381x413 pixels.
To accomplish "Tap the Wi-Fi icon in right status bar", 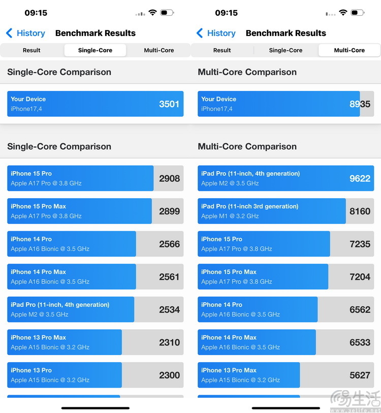I will click(343, 12).
